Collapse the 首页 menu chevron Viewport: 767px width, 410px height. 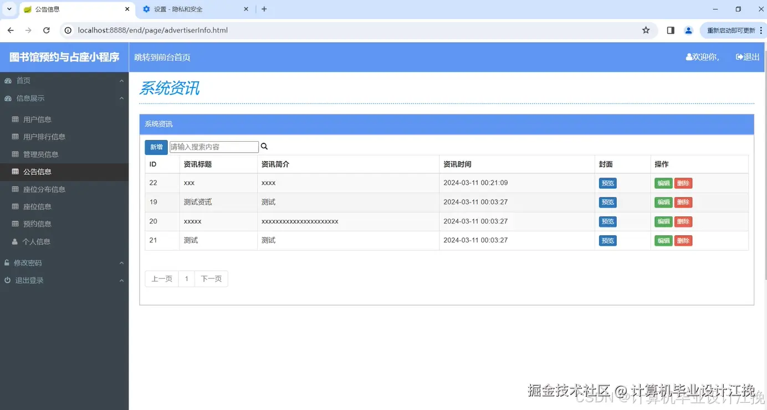coord(121,81)
